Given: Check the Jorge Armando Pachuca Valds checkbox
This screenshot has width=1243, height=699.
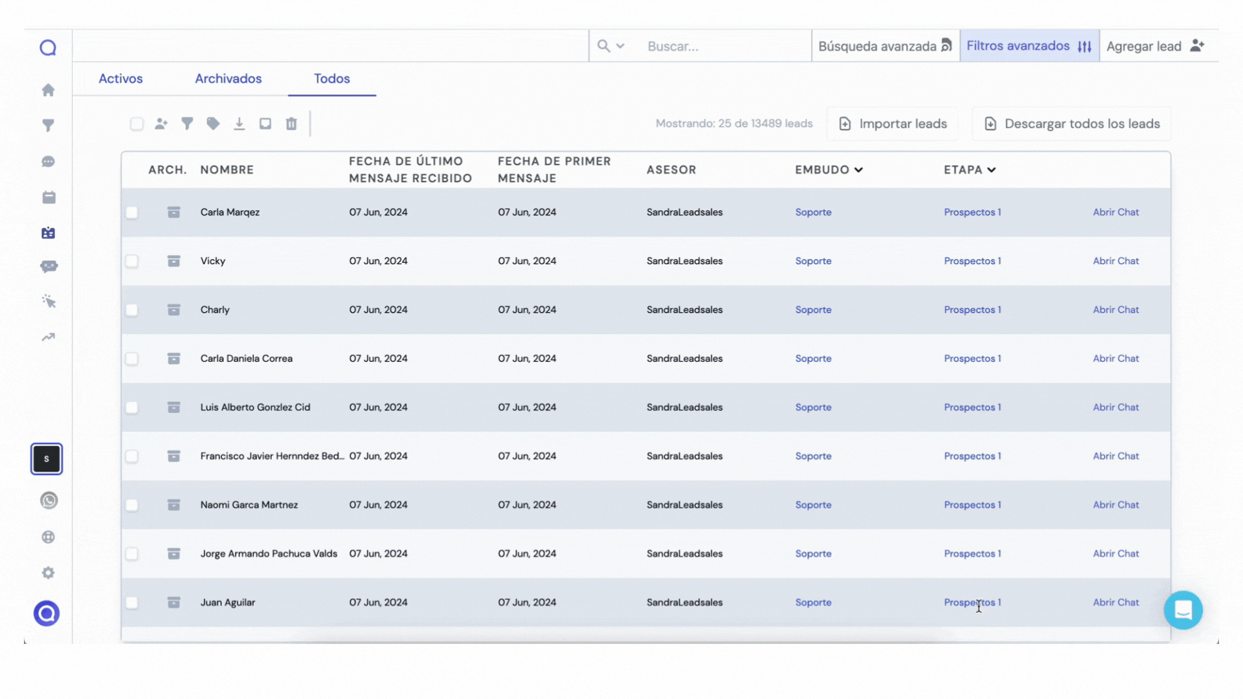Looking at the screenshot, I should [132, 554].
